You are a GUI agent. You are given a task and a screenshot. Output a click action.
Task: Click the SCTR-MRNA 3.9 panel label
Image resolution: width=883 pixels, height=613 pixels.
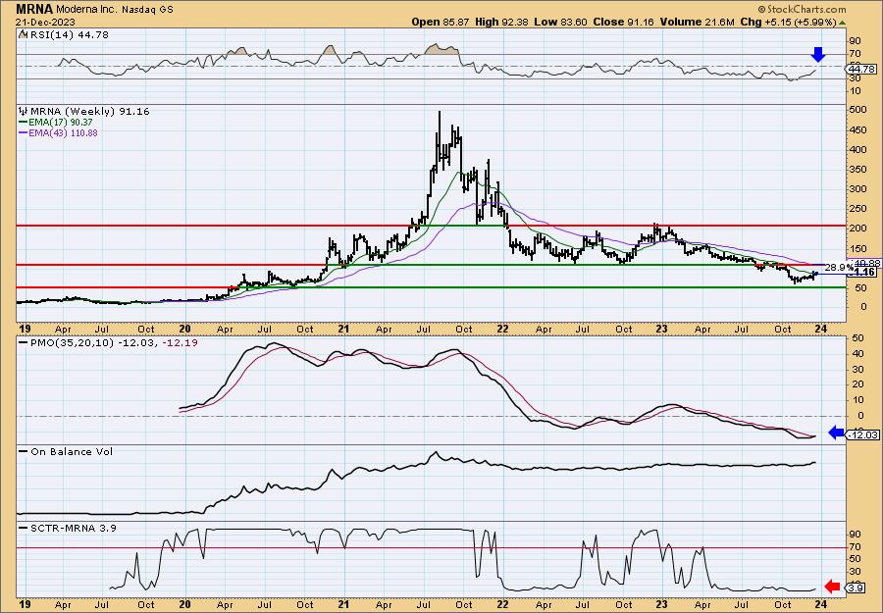click(x=74, y=528)
